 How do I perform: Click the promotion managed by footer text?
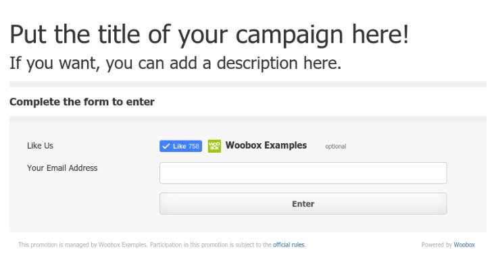point(145,245)
